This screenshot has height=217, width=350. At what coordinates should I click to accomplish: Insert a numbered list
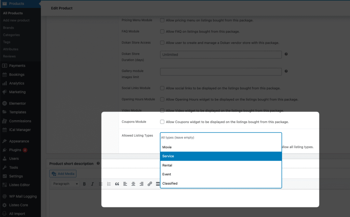click(x=109, y=184)
